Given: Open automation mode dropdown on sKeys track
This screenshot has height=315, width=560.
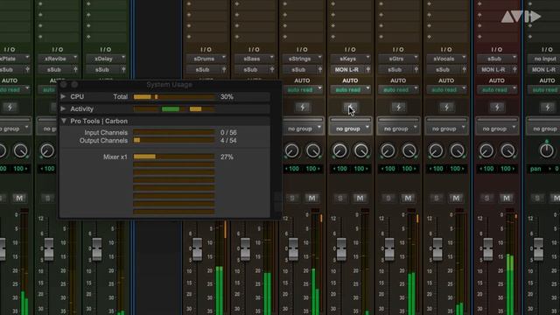Looking at the screenshot, I should pos(350,90).
